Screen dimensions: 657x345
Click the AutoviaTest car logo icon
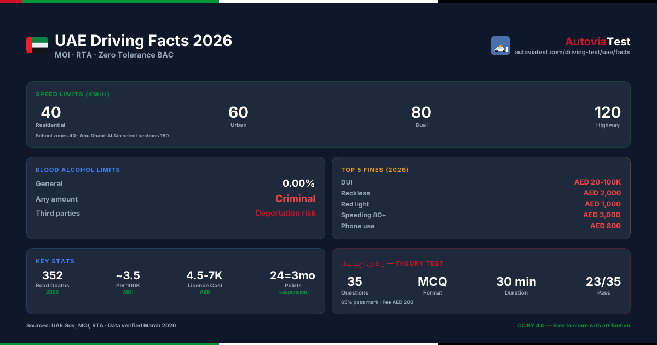(500, 45)
